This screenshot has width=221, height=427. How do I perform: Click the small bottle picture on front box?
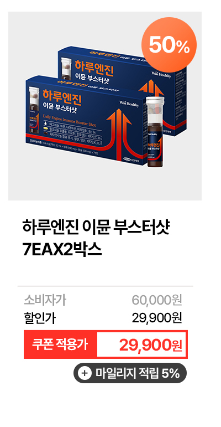coord(34,110)
